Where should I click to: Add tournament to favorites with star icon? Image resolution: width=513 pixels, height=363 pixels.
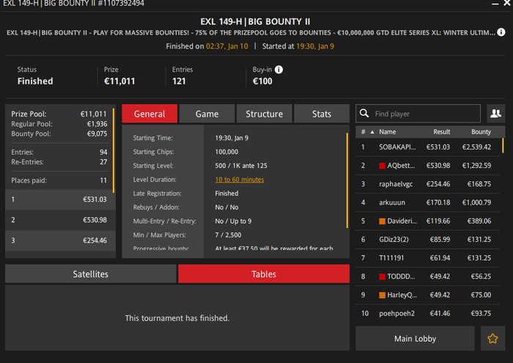click(492, 339)
